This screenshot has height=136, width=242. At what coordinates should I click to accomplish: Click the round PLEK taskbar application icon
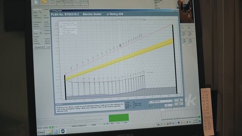point(63,131)
